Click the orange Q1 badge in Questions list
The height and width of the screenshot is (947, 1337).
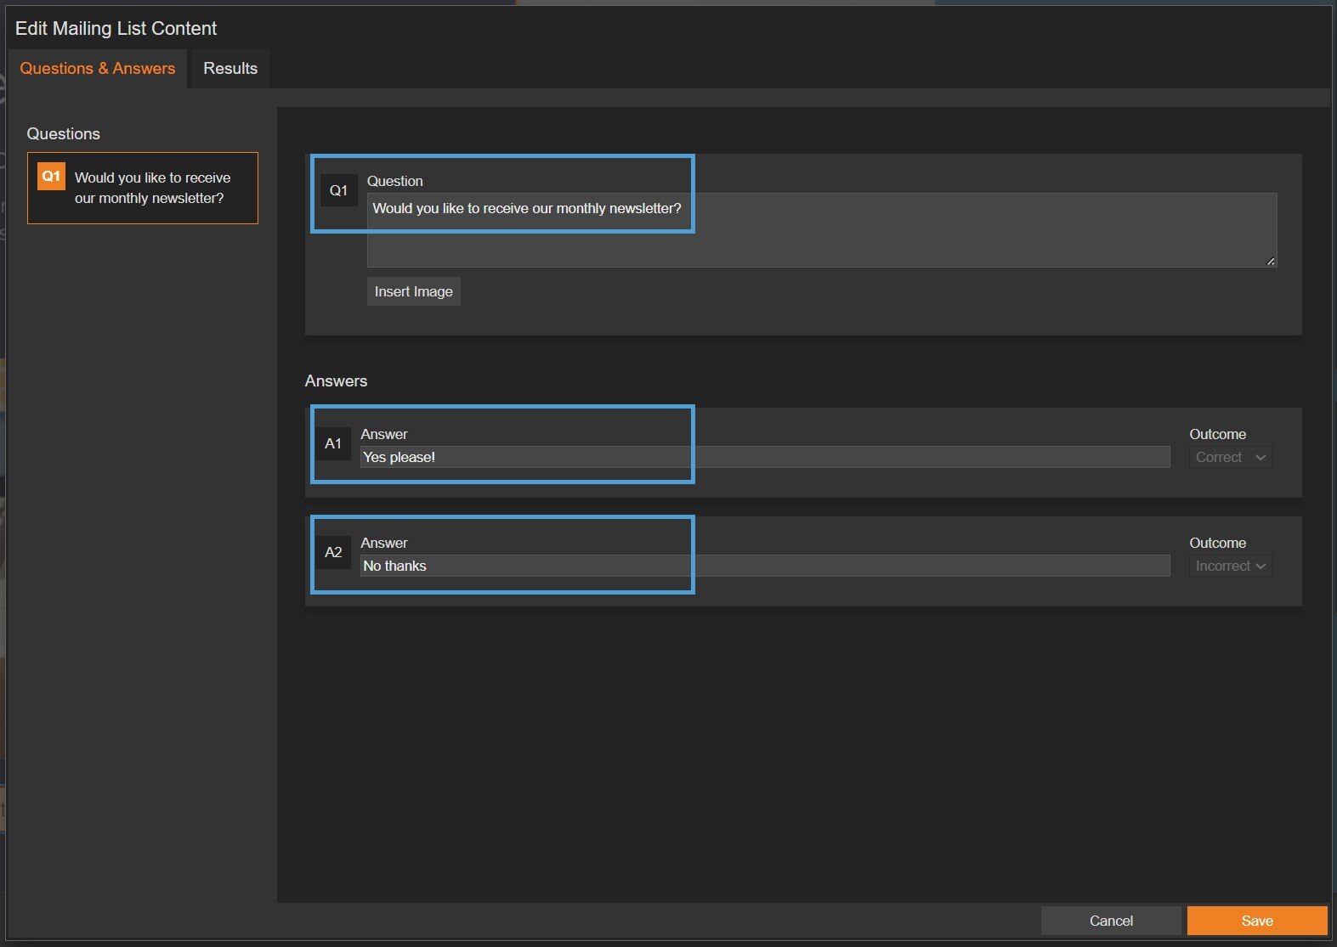[x=51, y=177]
